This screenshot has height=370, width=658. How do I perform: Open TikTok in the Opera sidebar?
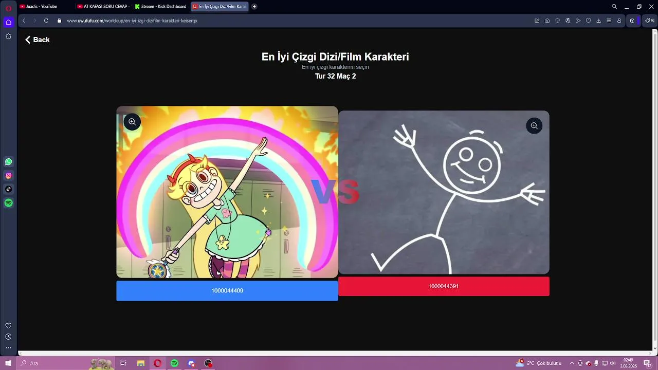click(x=8, y=189)
